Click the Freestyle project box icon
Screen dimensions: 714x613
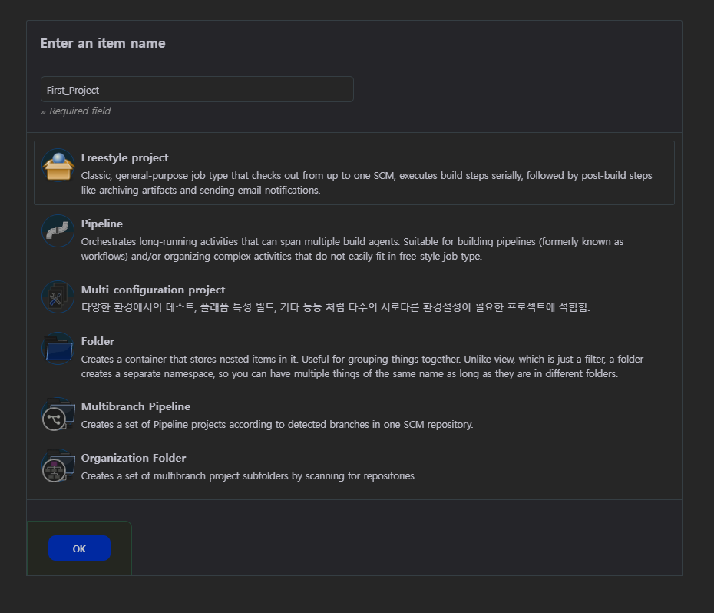58,165
